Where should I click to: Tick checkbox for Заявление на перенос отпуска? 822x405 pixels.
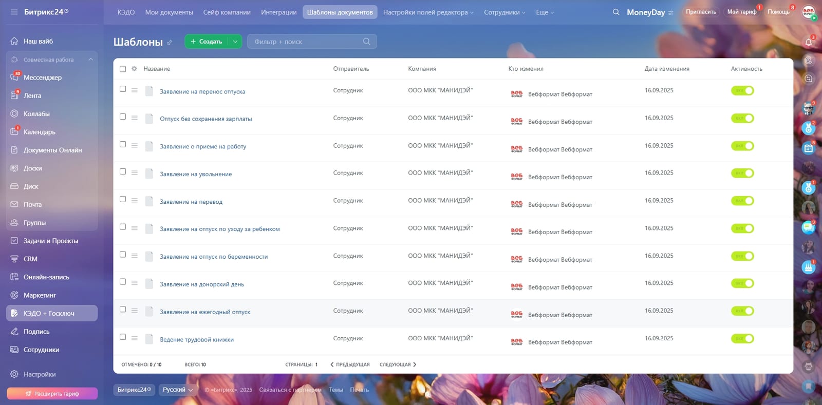(123, 89)
